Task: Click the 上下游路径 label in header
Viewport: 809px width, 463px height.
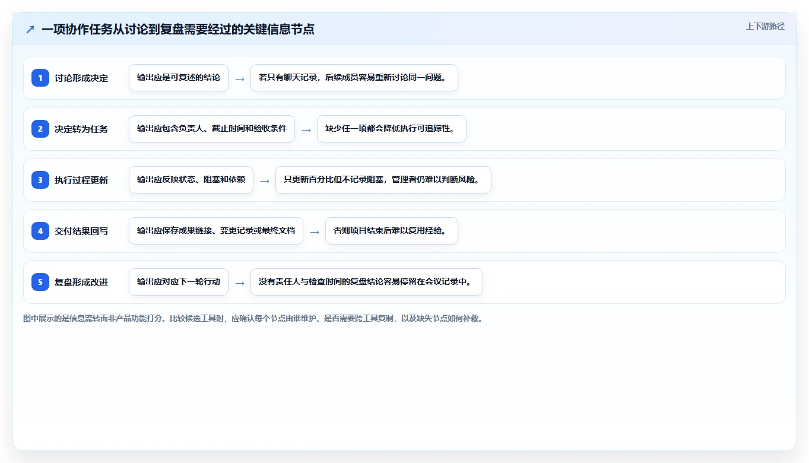Action: pos(765,26)
